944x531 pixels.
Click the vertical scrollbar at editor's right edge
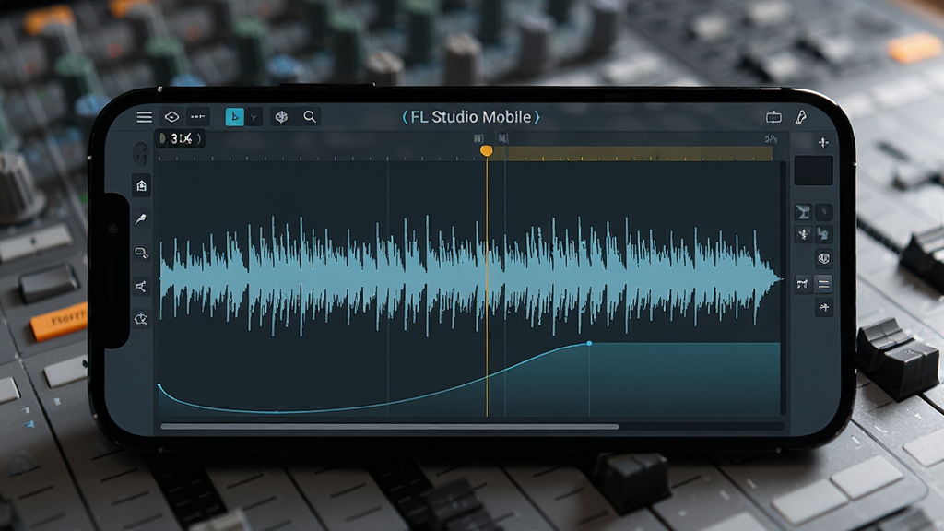(784, 288)
